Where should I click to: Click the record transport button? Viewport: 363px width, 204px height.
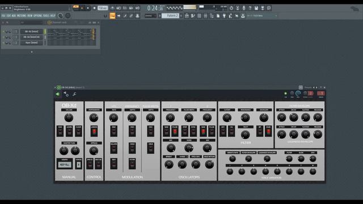(x=94, y=8)
